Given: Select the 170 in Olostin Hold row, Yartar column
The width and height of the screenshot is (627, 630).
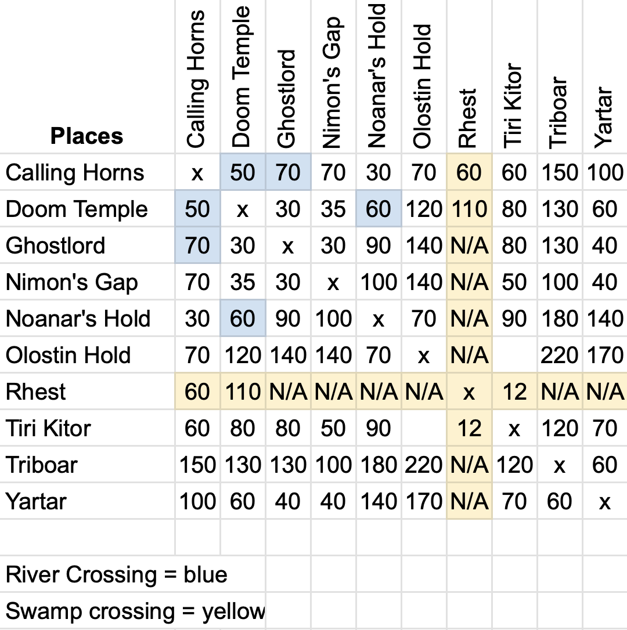Looking at the screenshot, I should coord(604,355).
